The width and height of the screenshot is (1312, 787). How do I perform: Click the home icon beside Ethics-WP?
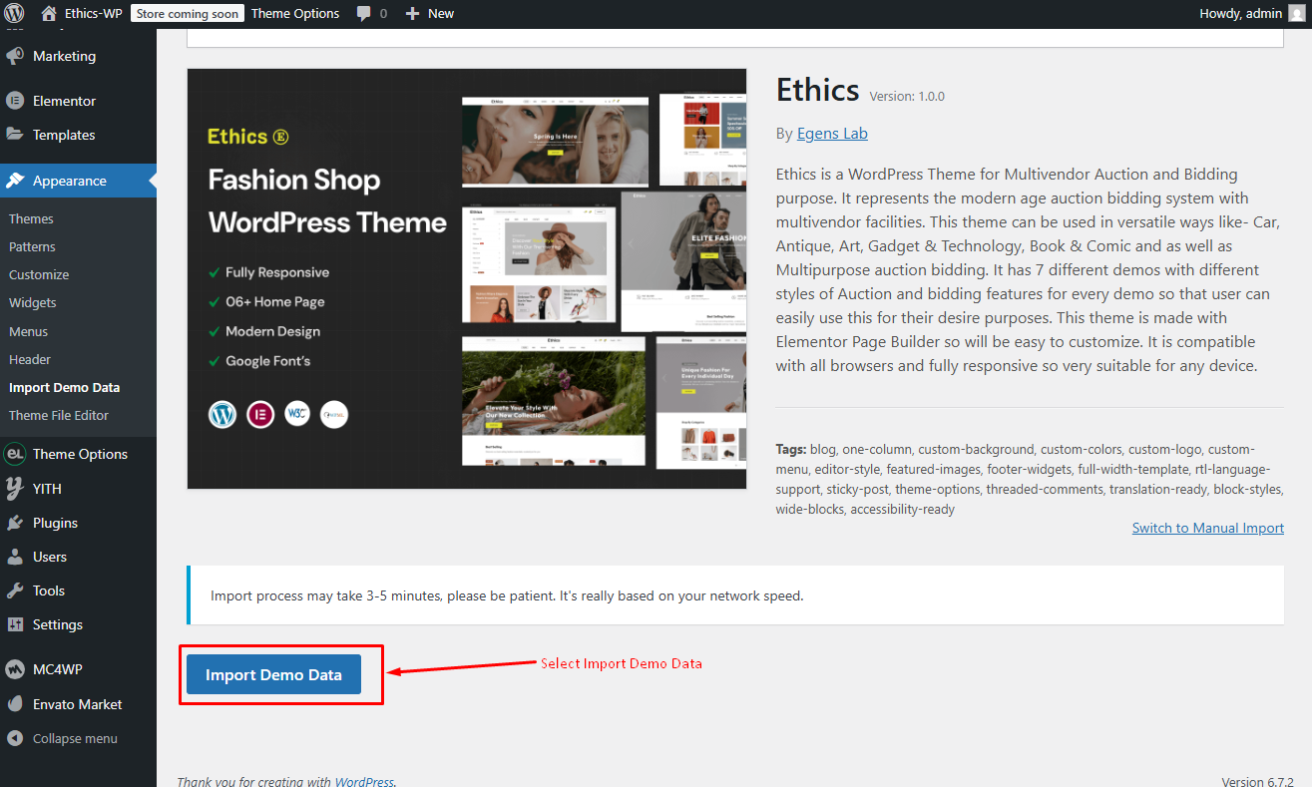(x=49, y=13)
